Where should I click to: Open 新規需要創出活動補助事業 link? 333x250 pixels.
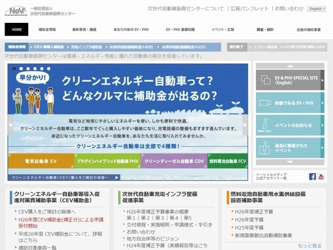tap(263, 235)
